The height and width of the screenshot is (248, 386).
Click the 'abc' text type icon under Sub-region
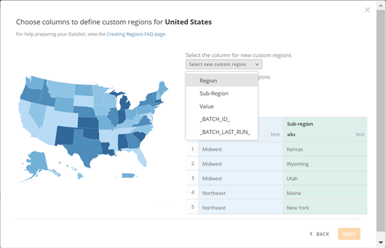pos(292,135)
